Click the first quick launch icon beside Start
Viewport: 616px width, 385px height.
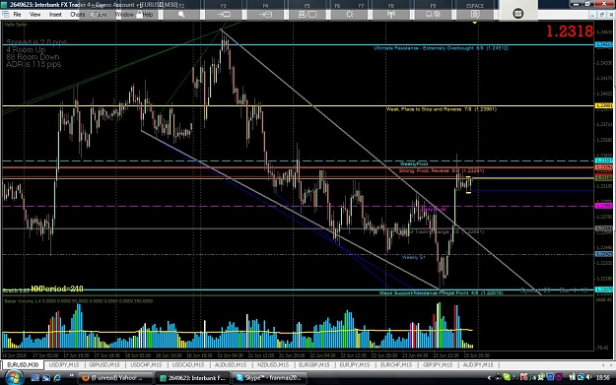point(34,377)
